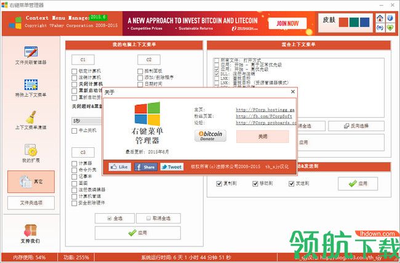
Task: Enable the 中止关机 checkbox
Action: tap(74, 131)
